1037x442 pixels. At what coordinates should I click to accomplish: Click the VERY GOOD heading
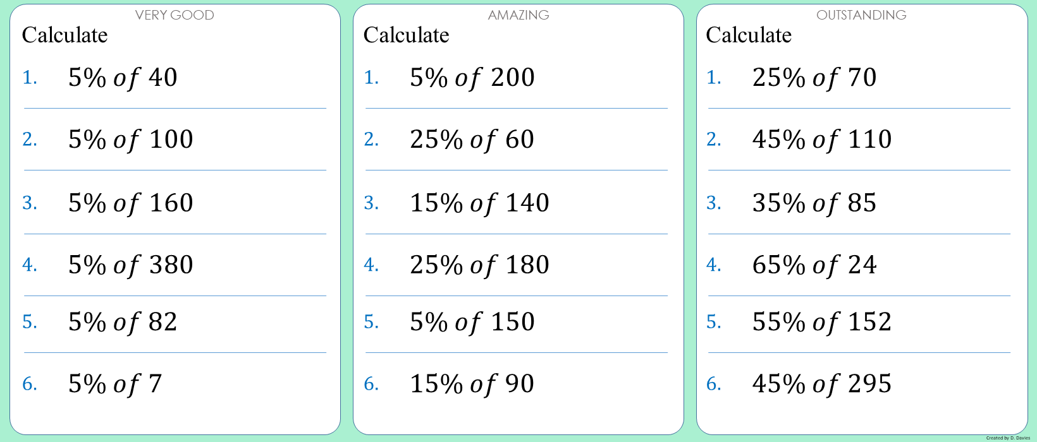coord(175,15)
